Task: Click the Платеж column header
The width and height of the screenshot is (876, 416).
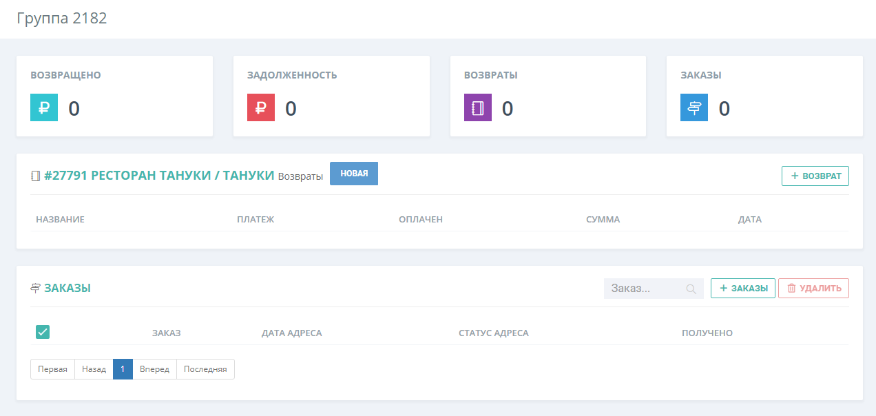Action: pyautogui.click(x=255, y=220)
